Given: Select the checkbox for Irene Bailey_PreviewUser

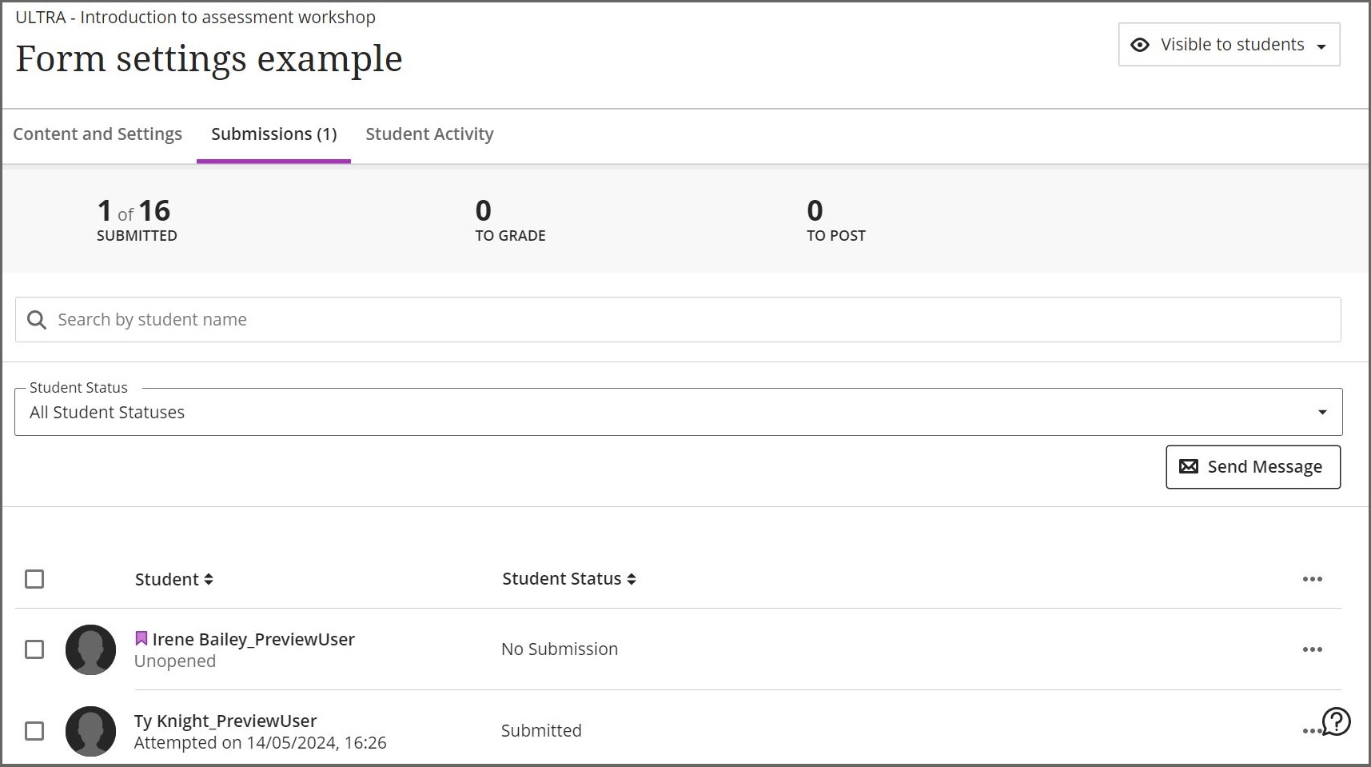Looking at the screenshot, I should click(x=34, y=650).
